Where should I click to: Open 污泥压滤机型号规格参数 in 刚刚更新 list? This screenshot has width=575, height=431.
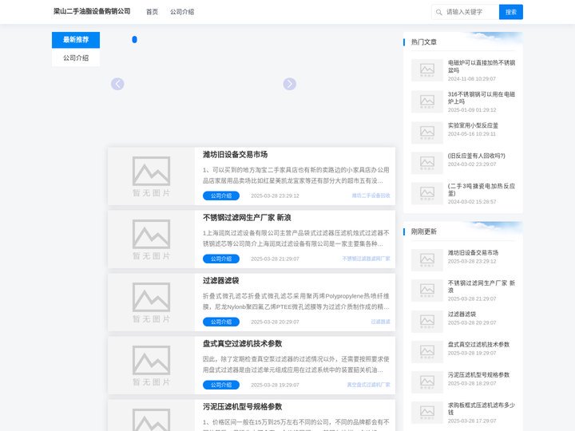(478, 375)
